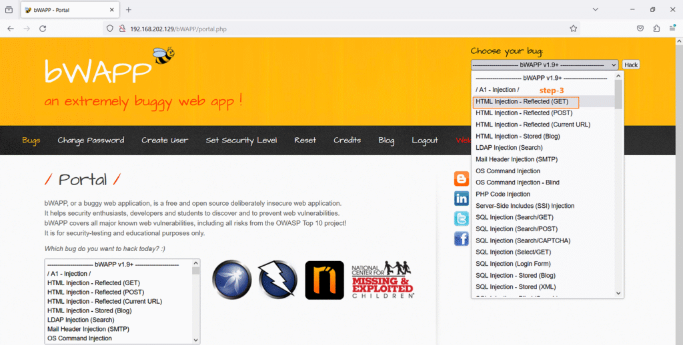Image resolution: width=683 pixels, height=345 pixels.
Task: Click the Hack button
Action: [631, 65]
